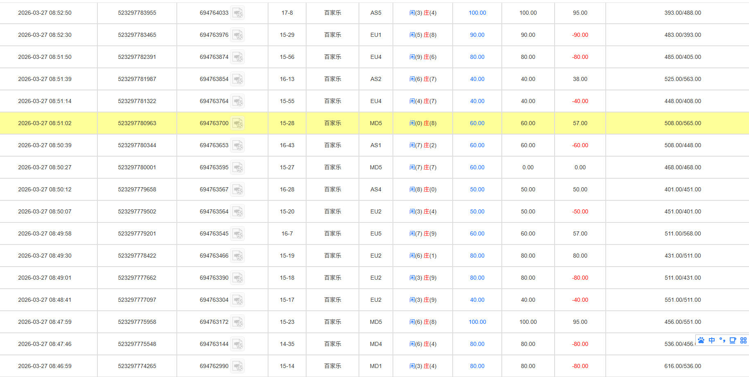Click replay icon beside round 694763854

click(x=237, y=79)
